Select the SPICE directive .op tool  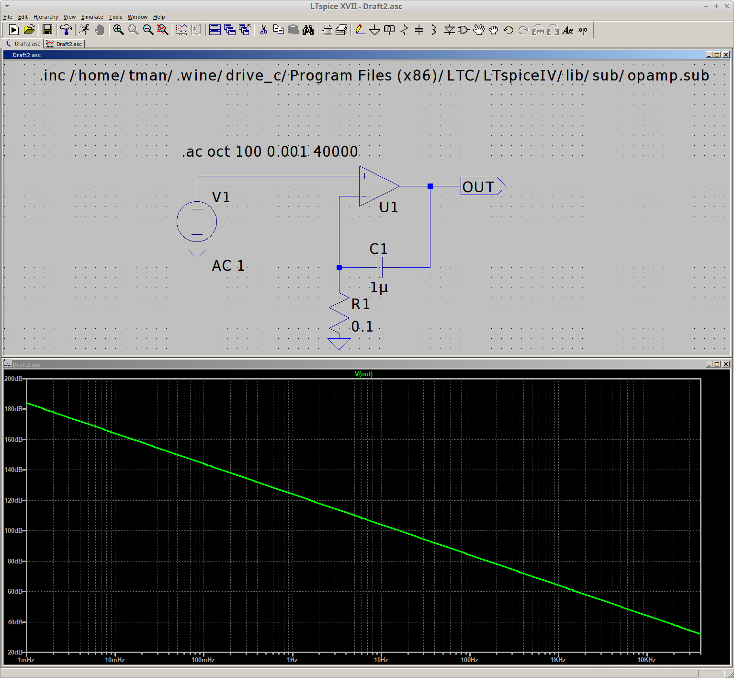[x=582, y=30]
